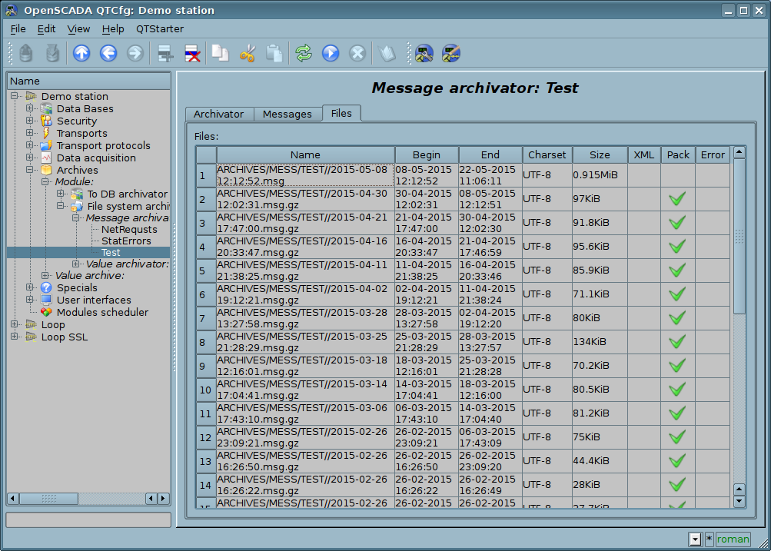Click the Delete item icon with red cross
The image size is (771, 551).
192,53
